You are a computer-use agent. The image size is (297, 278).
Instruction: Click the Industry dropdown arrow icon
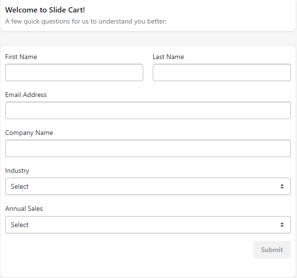click(x=282, y=186)
